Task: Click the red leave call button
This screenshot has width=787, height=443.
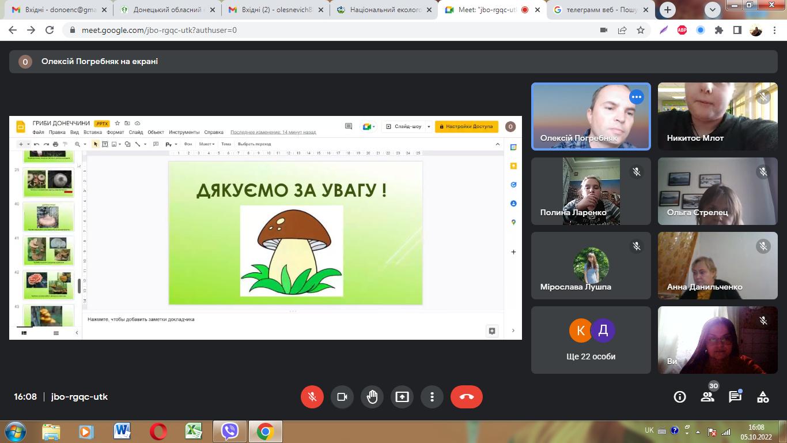Action: click(x=466, y=397)
